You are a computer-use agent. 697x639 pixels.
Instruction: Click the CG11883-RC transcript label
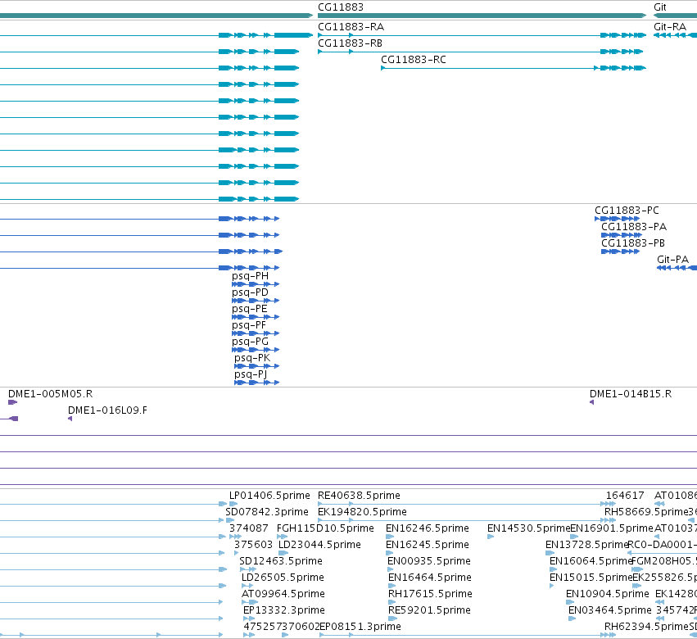[x=414, y=60]
